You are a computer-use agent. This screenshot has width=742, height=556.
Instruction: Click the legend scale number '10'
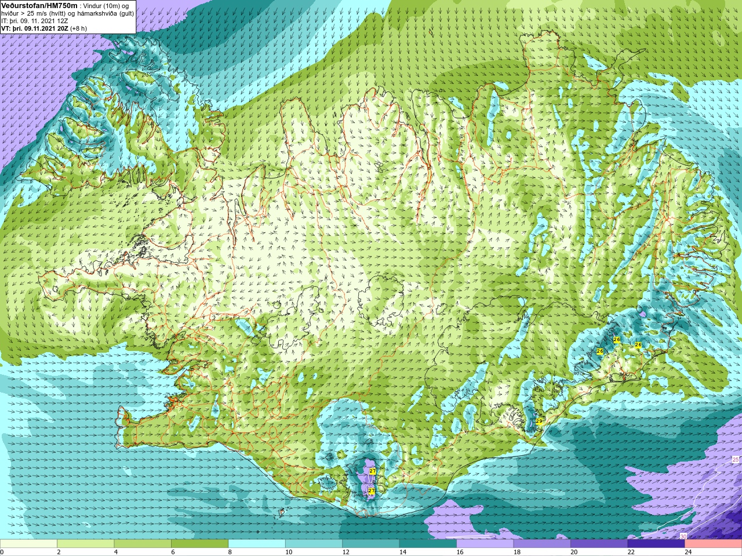(x=288, y=552)
